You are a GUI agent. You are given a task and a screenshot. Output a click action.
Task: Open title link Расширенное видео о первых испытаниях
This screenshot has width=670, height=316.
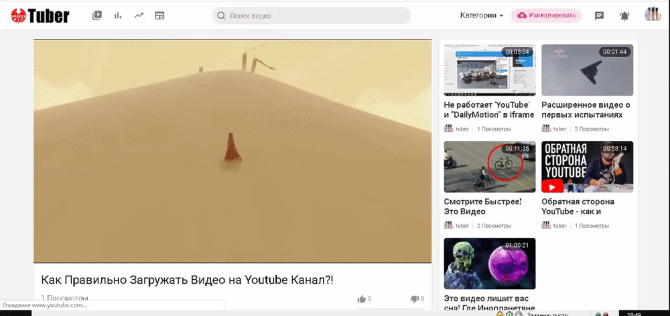[x=586, y=110]
